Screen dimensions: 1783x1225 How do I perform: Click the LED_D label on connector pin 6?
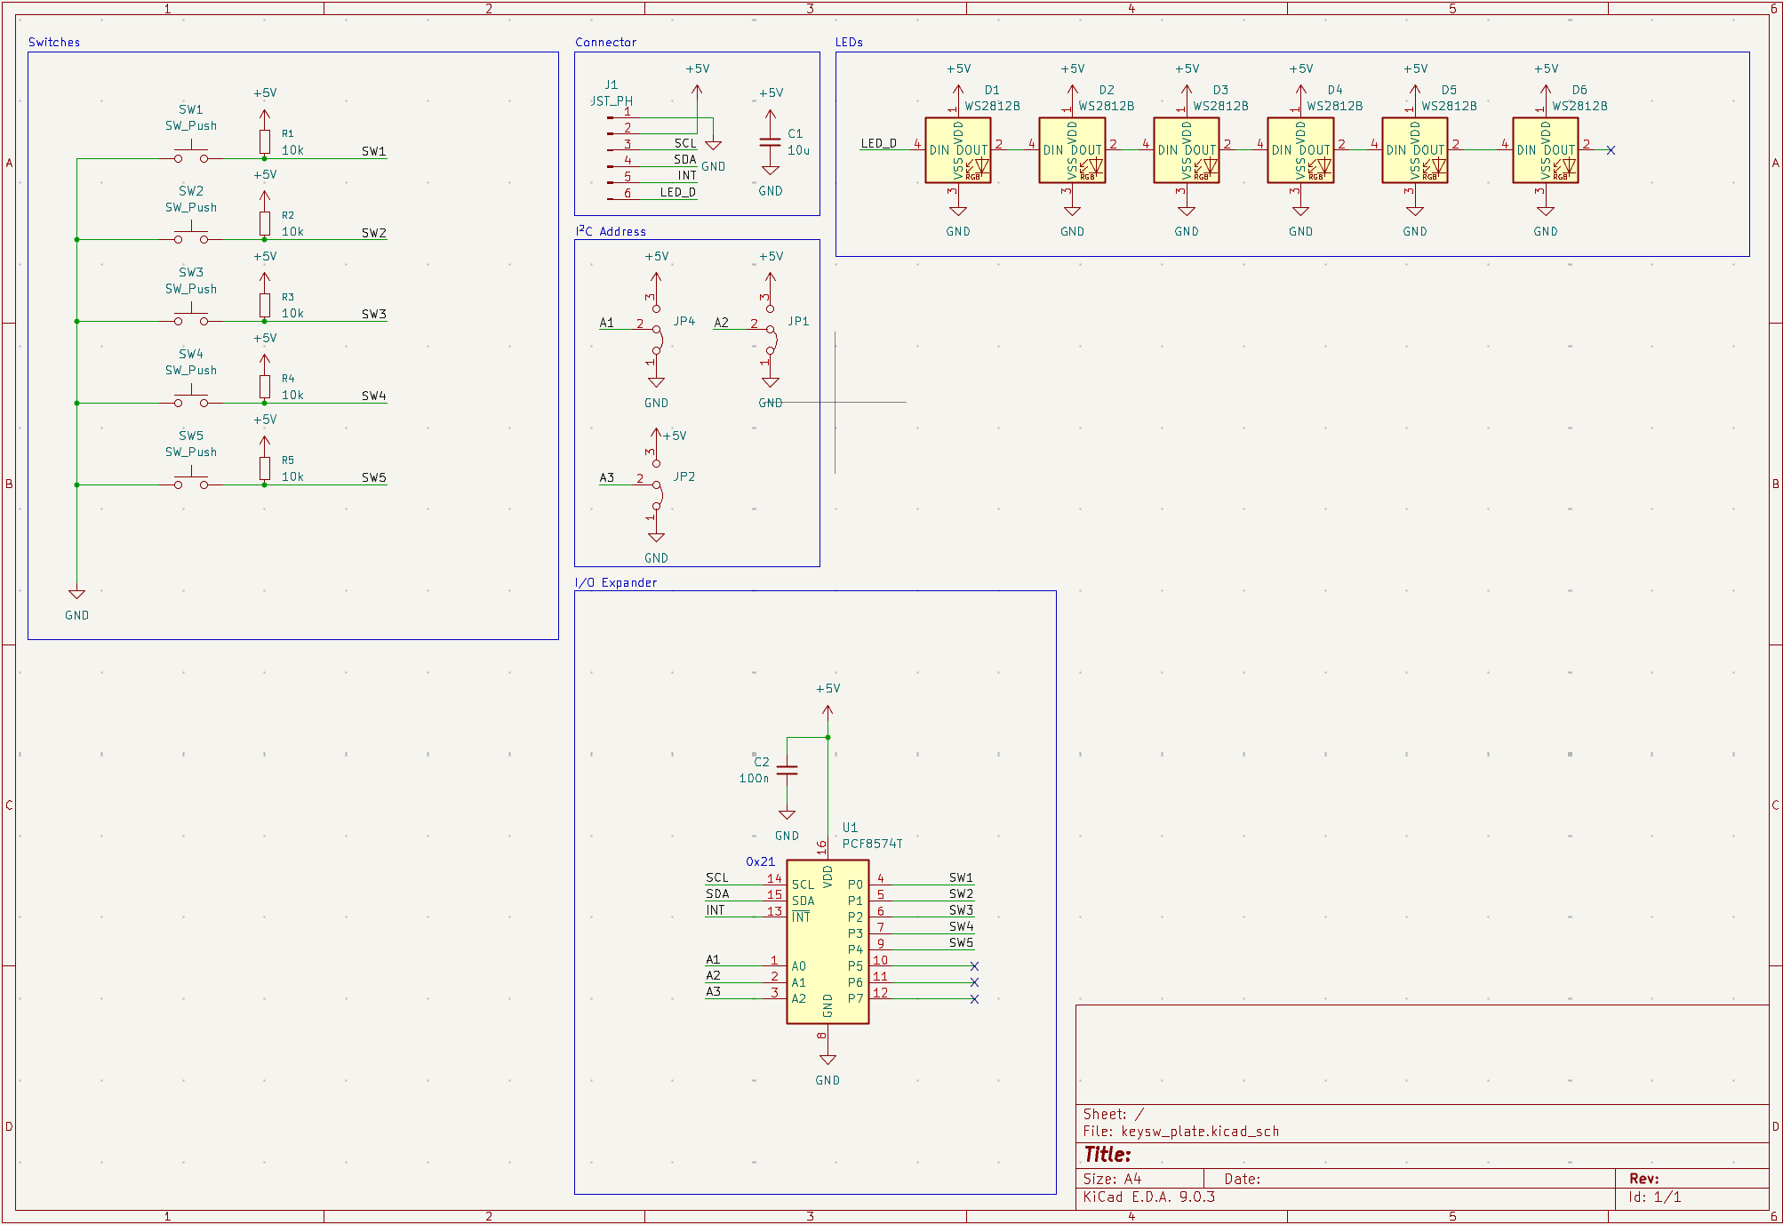point(678,192)
